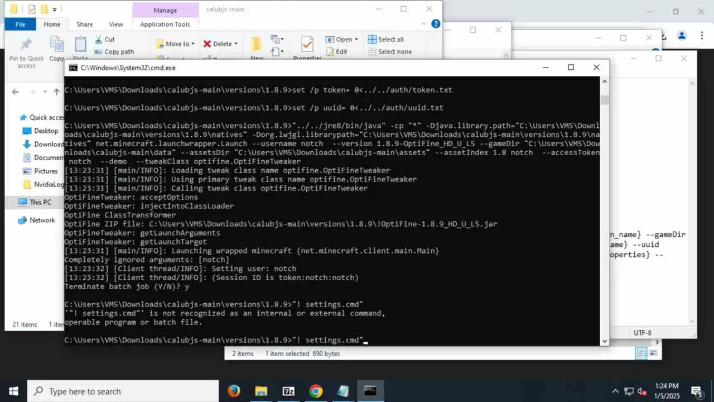The width and height of the screenshot is (714, 402).
Task: Click the Details view icon in back Explorer
Action: (642, 353)
